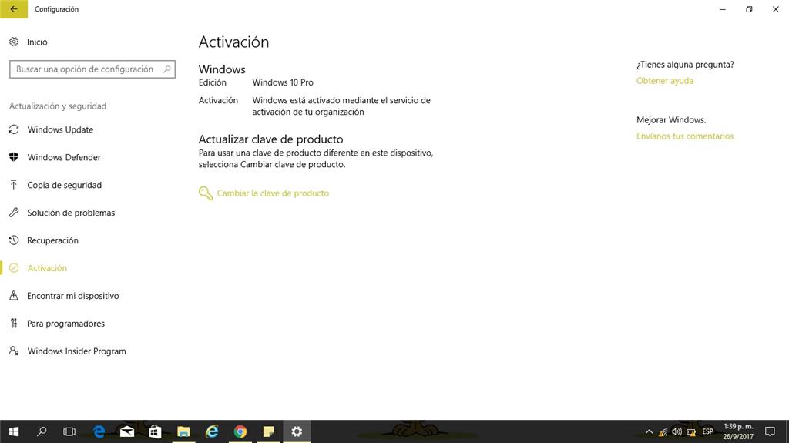Click the search magnifier icon in settings box

[x=167, y=69]
